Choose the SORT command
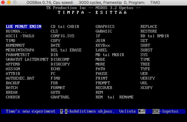This screenshot has width=187, height=122. coord(145,45)
